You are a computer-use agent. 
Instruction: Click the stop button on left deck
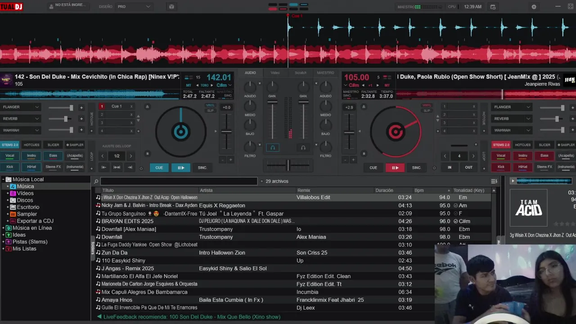pyautogui.click(x=147, y=153)
